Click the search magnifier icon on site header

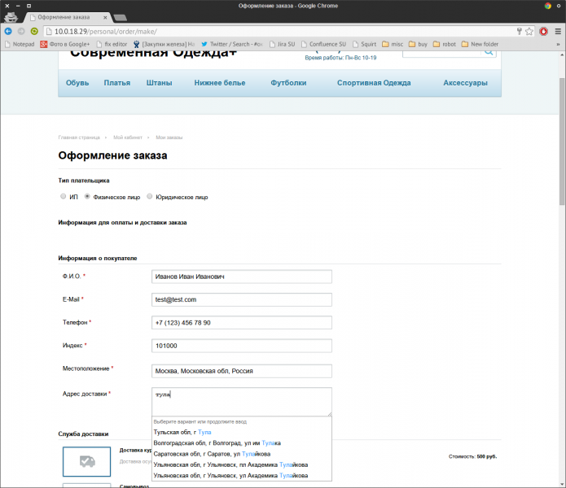click(489, 51)
